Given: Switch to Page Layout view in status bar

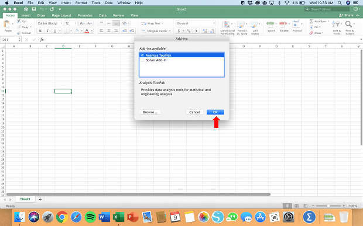Looking at the screenshot, I should 296,206.
